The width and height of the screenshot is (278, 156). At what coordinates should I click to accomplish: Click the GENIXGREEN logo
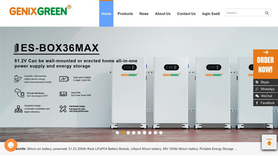pyautogui.click(x=40, y=10)
